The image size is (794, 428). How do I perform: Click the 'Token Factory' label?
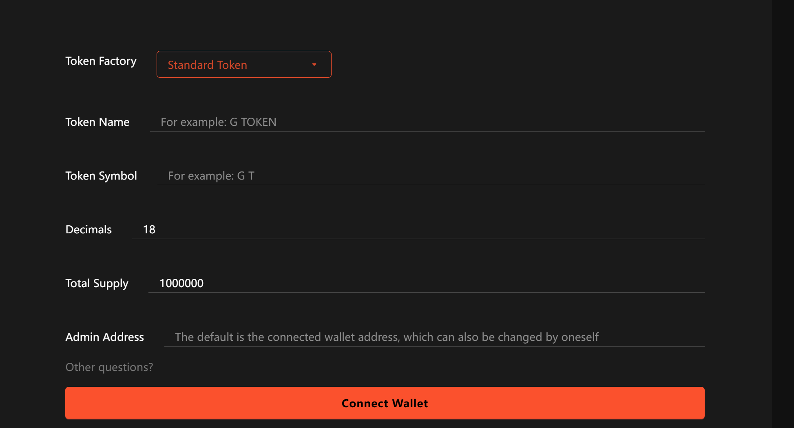tap(101, 61)
